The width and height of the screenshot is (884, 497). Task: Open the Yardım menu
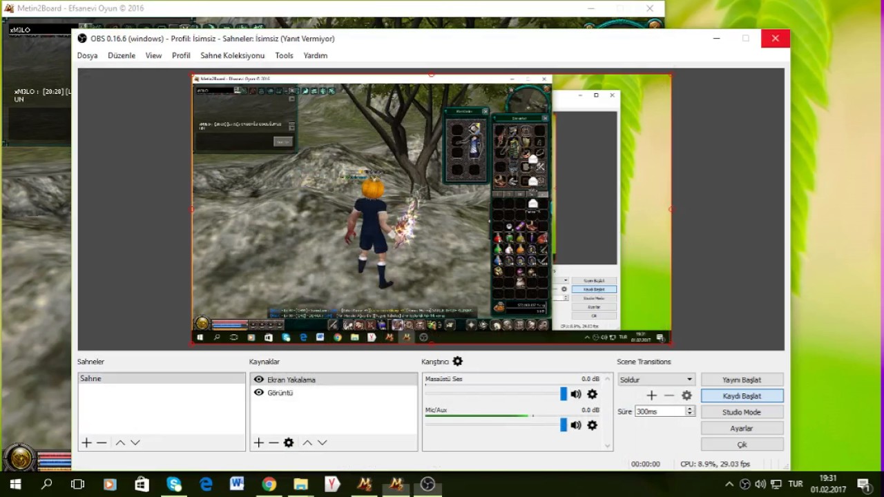pyautogui.click(x=316, y=55)
